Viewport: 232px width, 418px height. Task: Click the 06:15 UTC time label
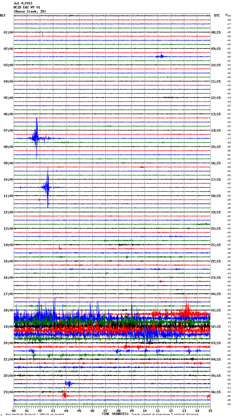click(x=216, y=392)
